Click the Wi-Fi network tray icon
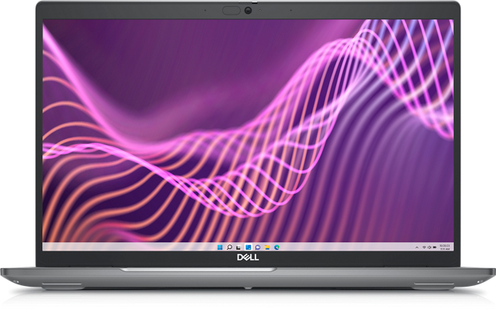Screen dimensions: 496x309 pos(424,248)
